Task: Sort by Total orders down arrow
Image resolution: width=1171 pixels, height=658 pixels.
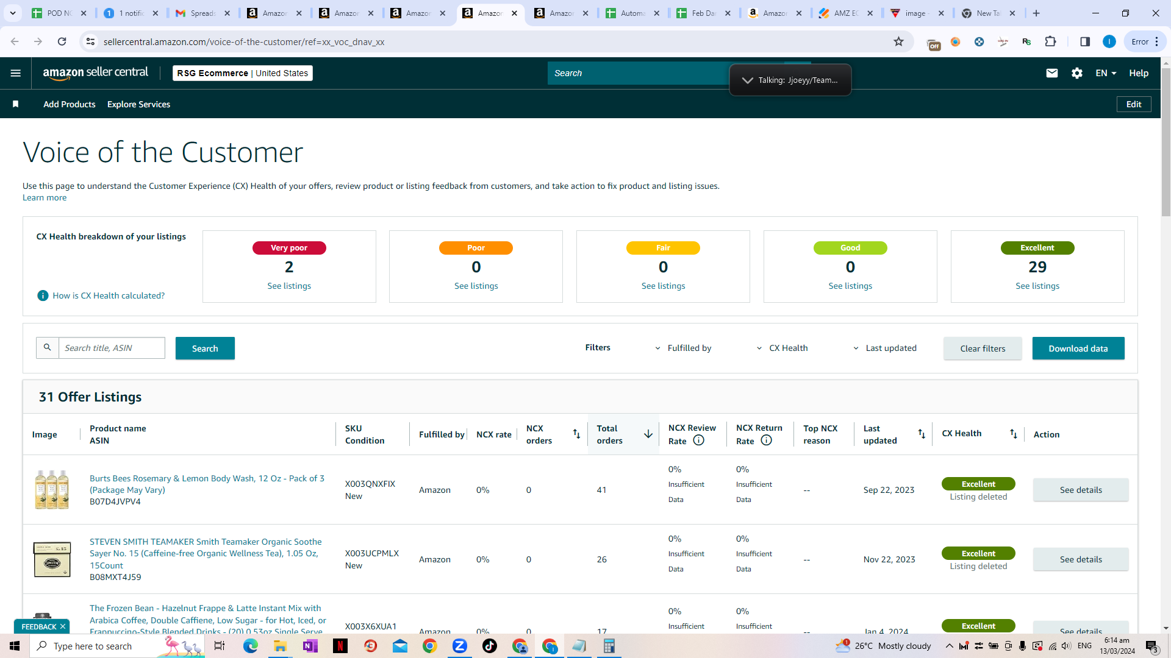Action: (x=648, y=434)
